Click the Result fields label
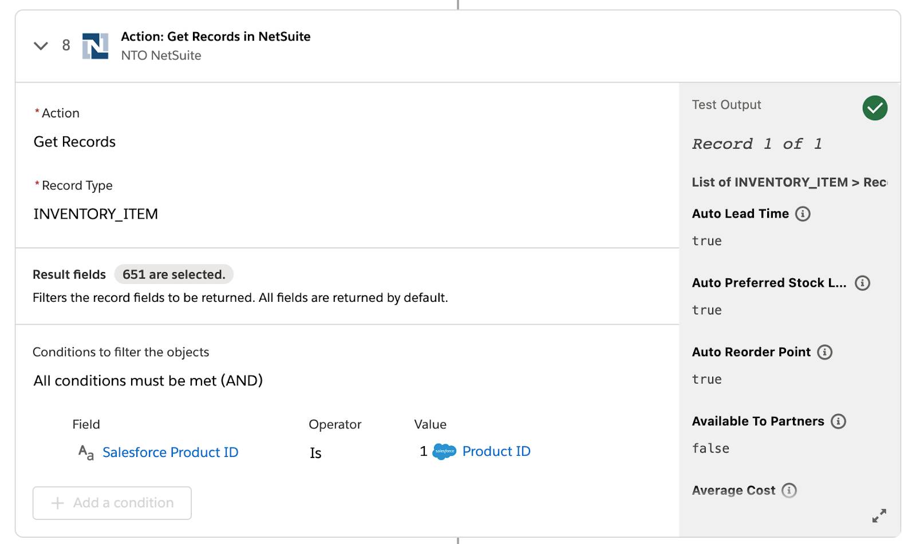This screenshot has width=916, height=544. click(x=69, y=274)
